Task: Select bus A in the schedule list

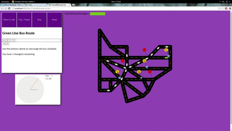Action: [x=4, y=40]
